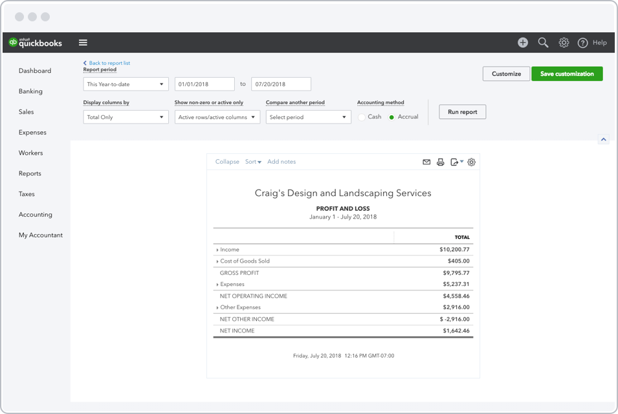618x414 pixels.
Task: Open the This Year-to-date period dropdown
Action: pos(126,84)
